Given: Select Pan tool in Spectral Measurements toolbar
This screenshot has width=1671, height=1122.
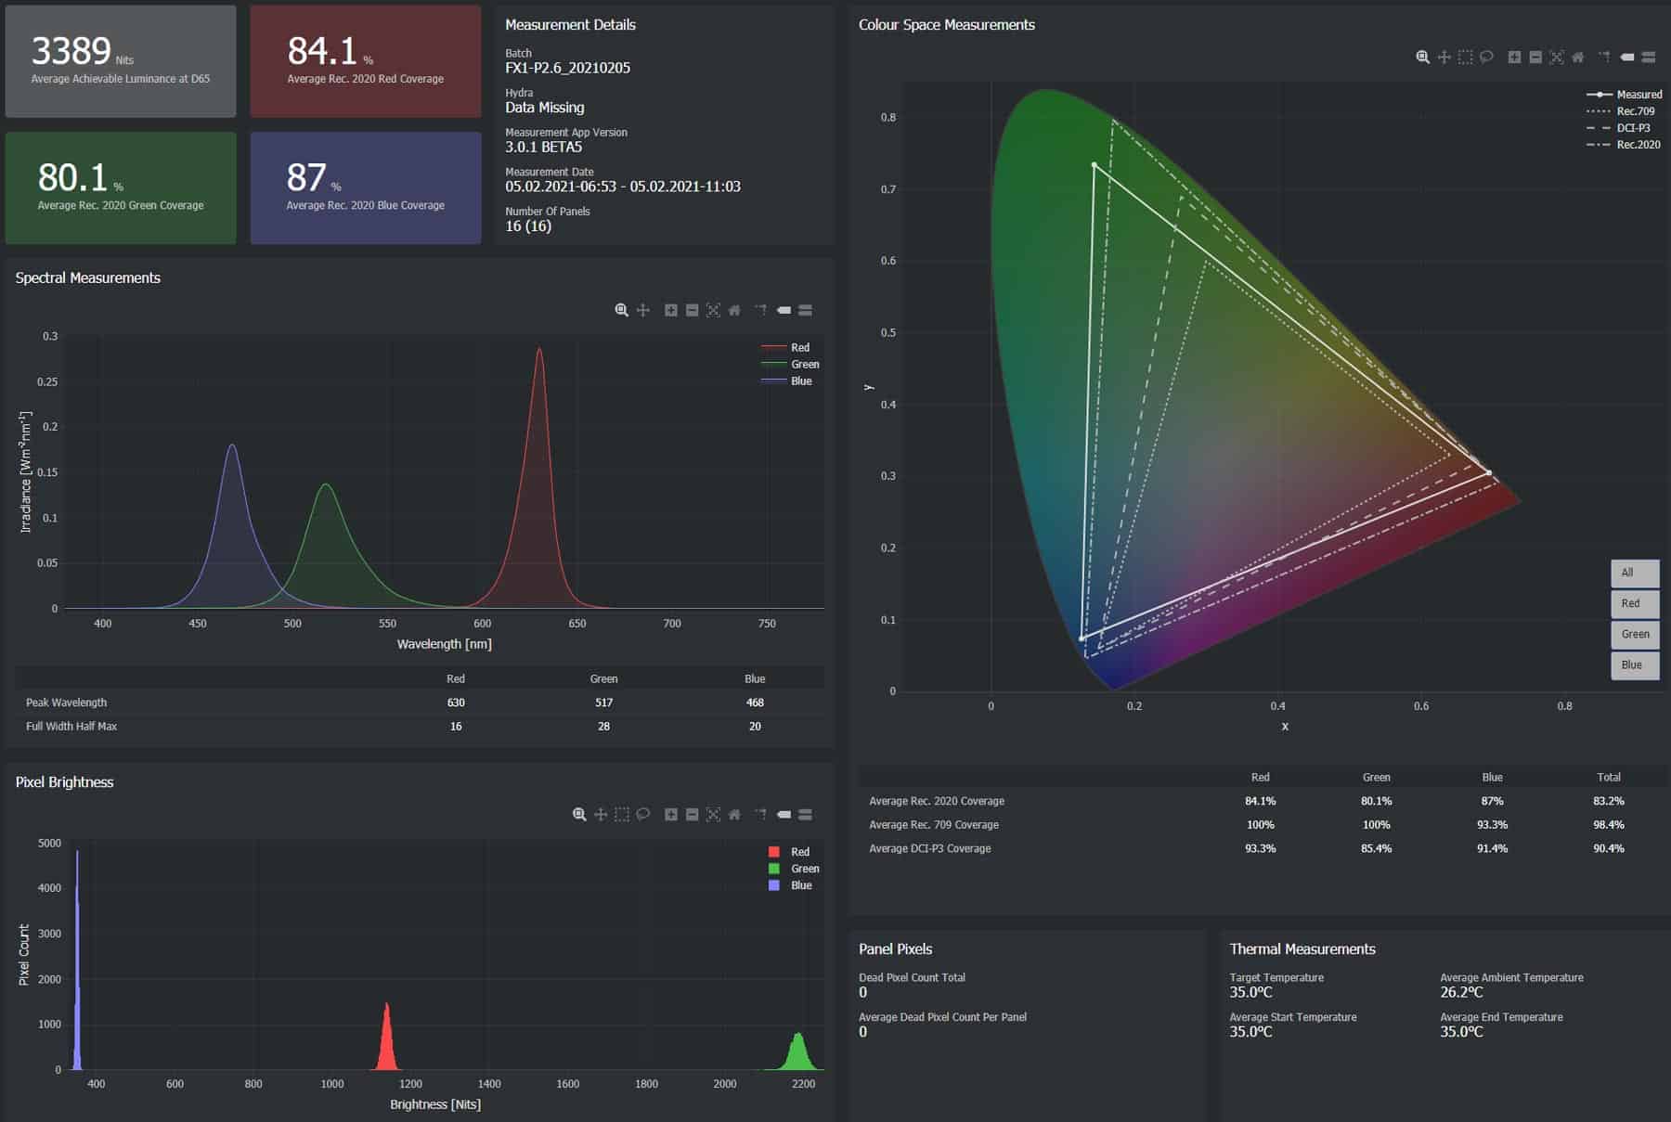Looking at the screenshot, I should click(x=642, y=310).
